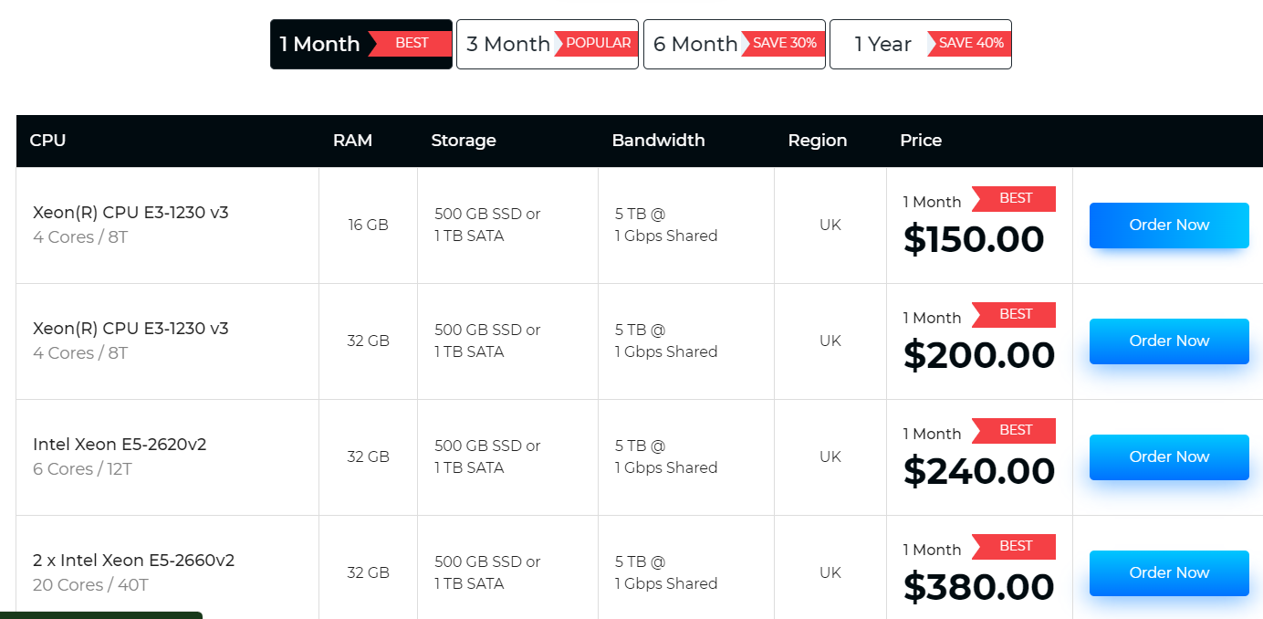The image size is (1263, 619).
Task: Click the CPU column header
Action: click(47, 141)
